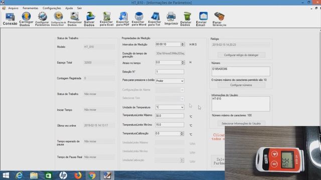Image resolution: width=321 pixels, height=180 pixels.
Task: Adjust Atraso no tempo spinner arrows
Action: (183, 62)
